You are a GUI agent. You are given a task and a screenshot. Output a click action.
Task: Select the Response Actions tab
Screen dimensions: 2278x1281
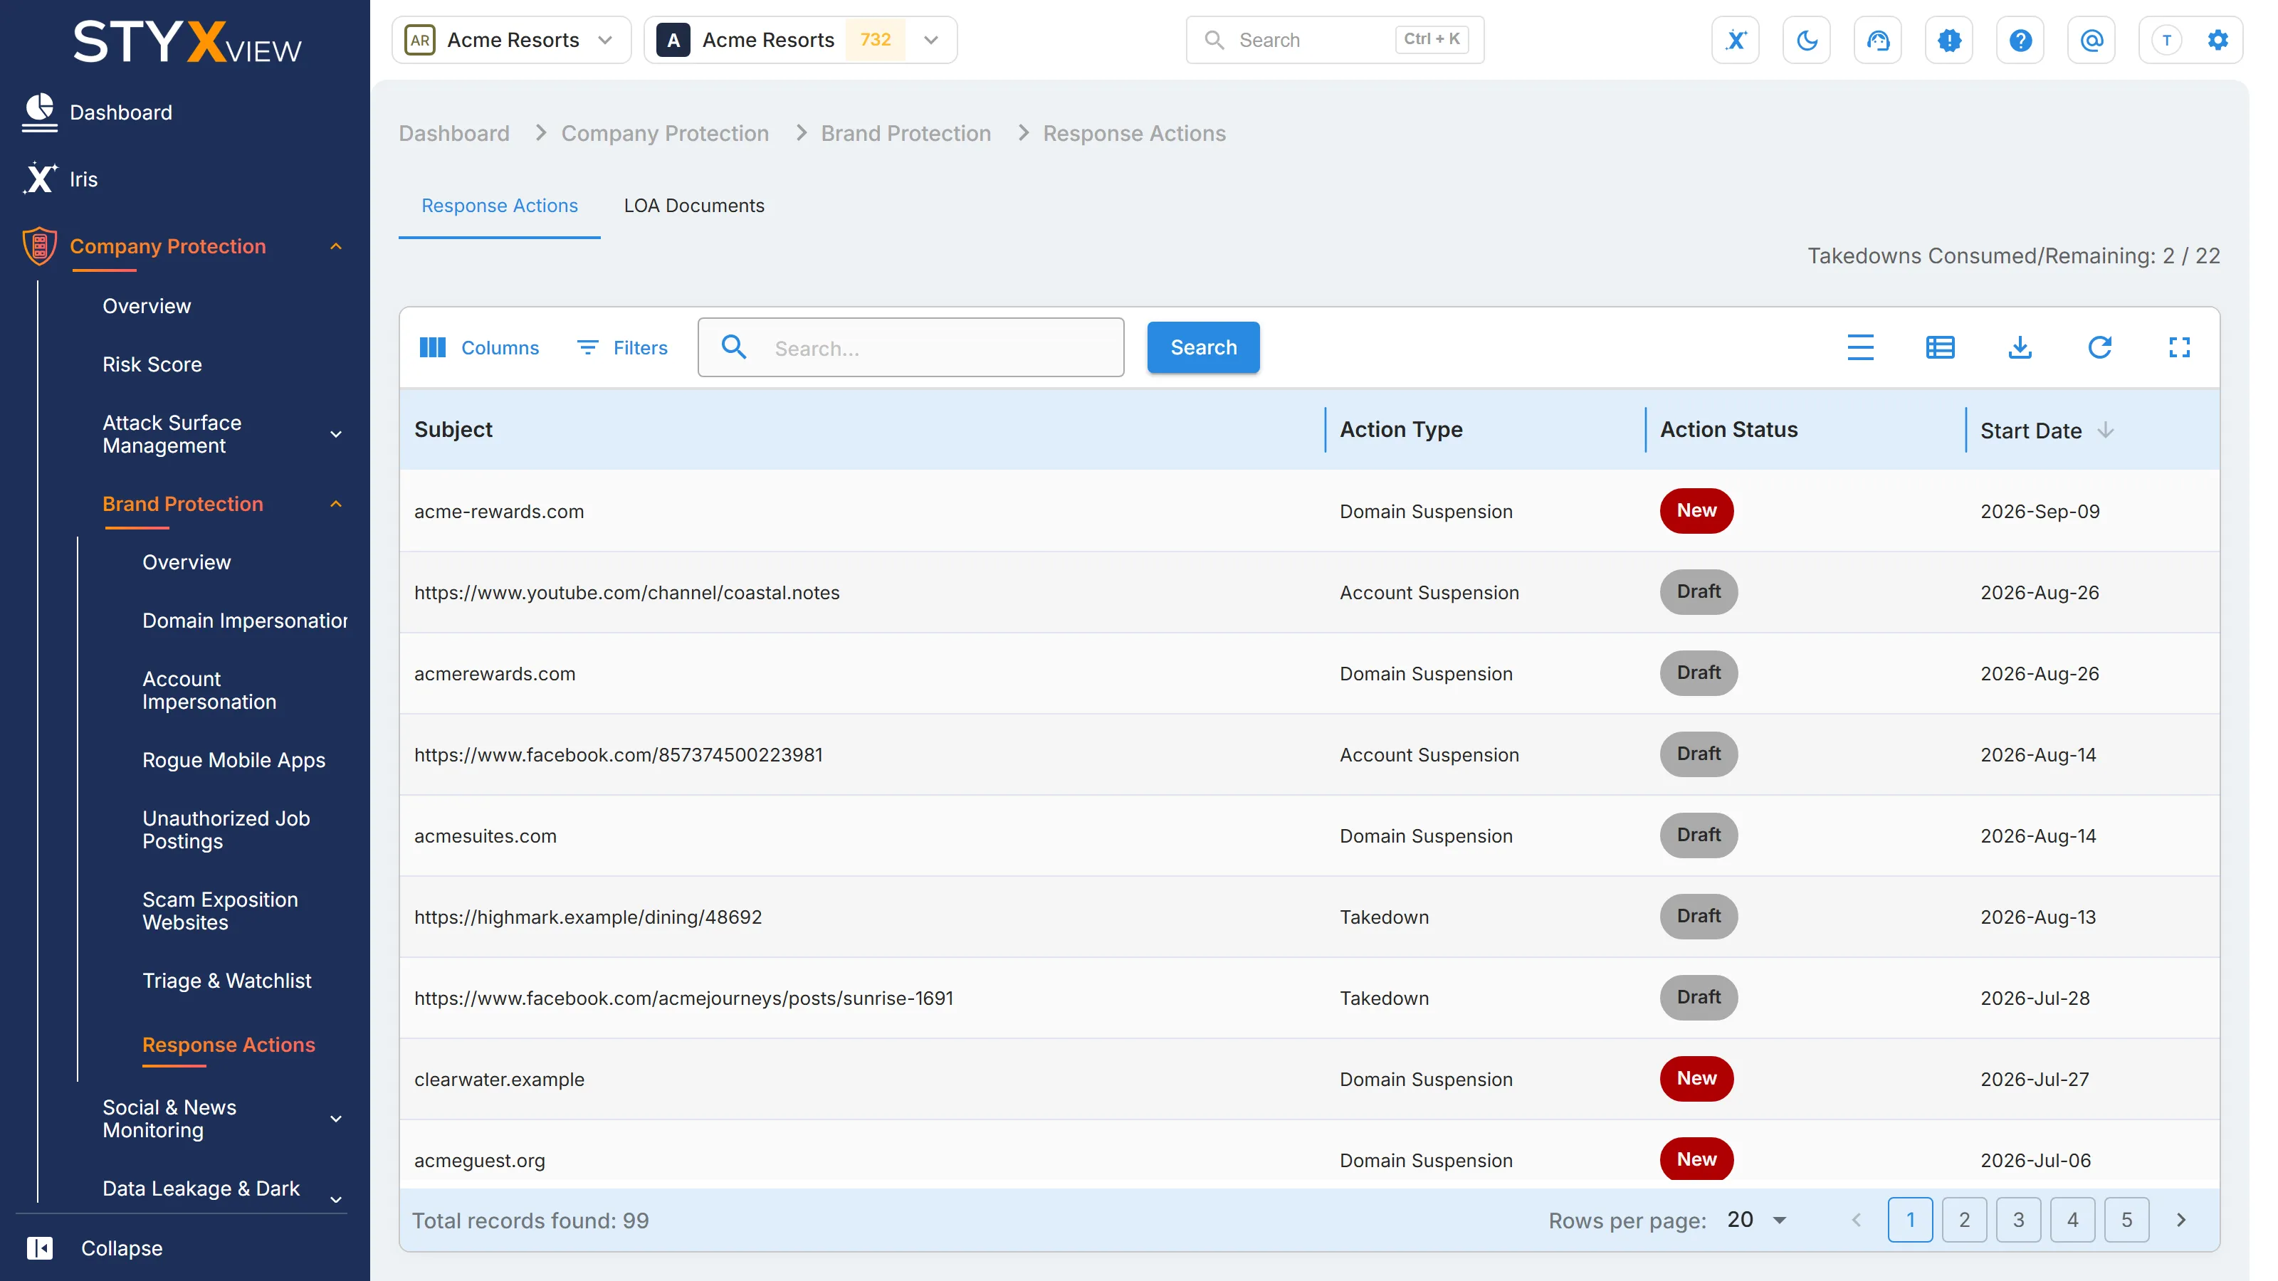[x=500, y=205]
